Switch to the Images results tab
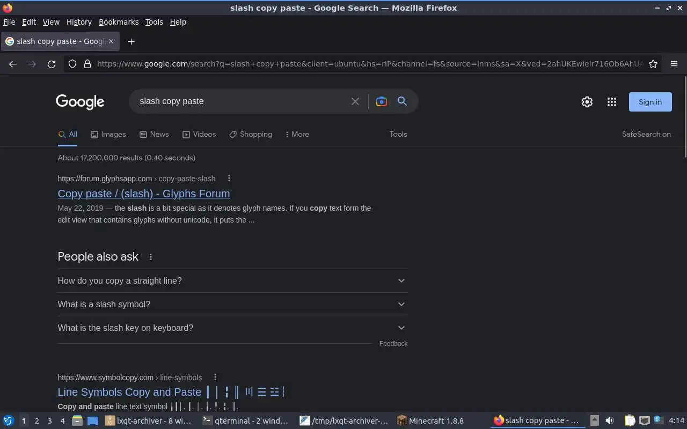 108,134
